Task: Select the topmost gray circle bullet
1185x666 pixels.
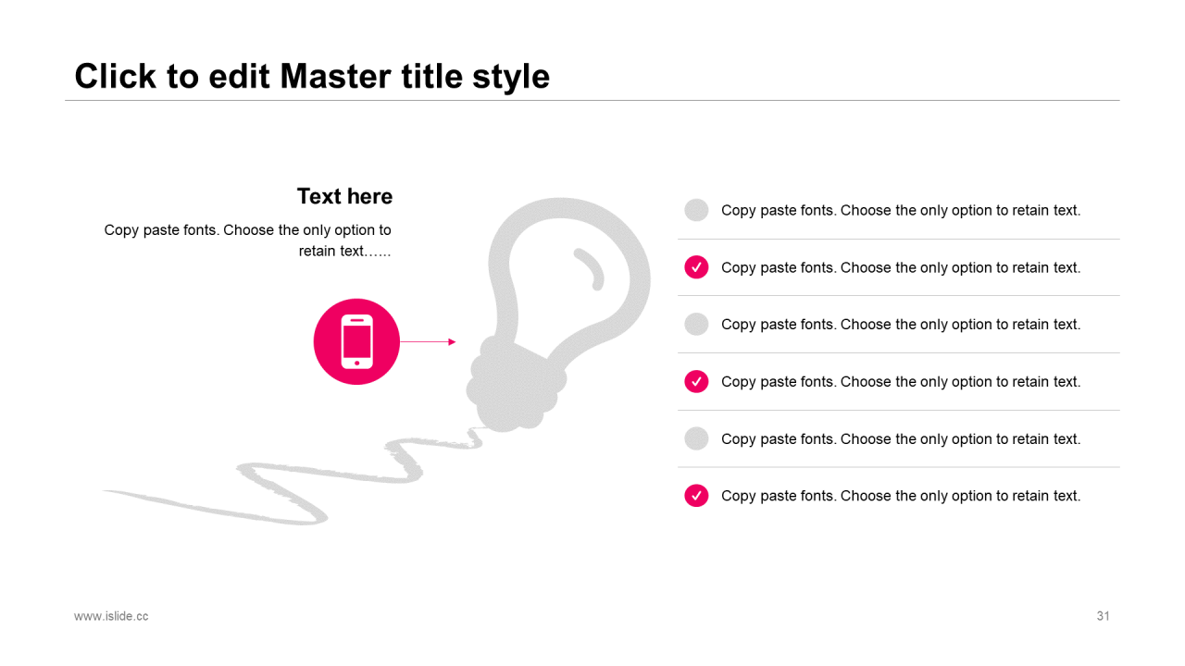Action: (696, 210)
